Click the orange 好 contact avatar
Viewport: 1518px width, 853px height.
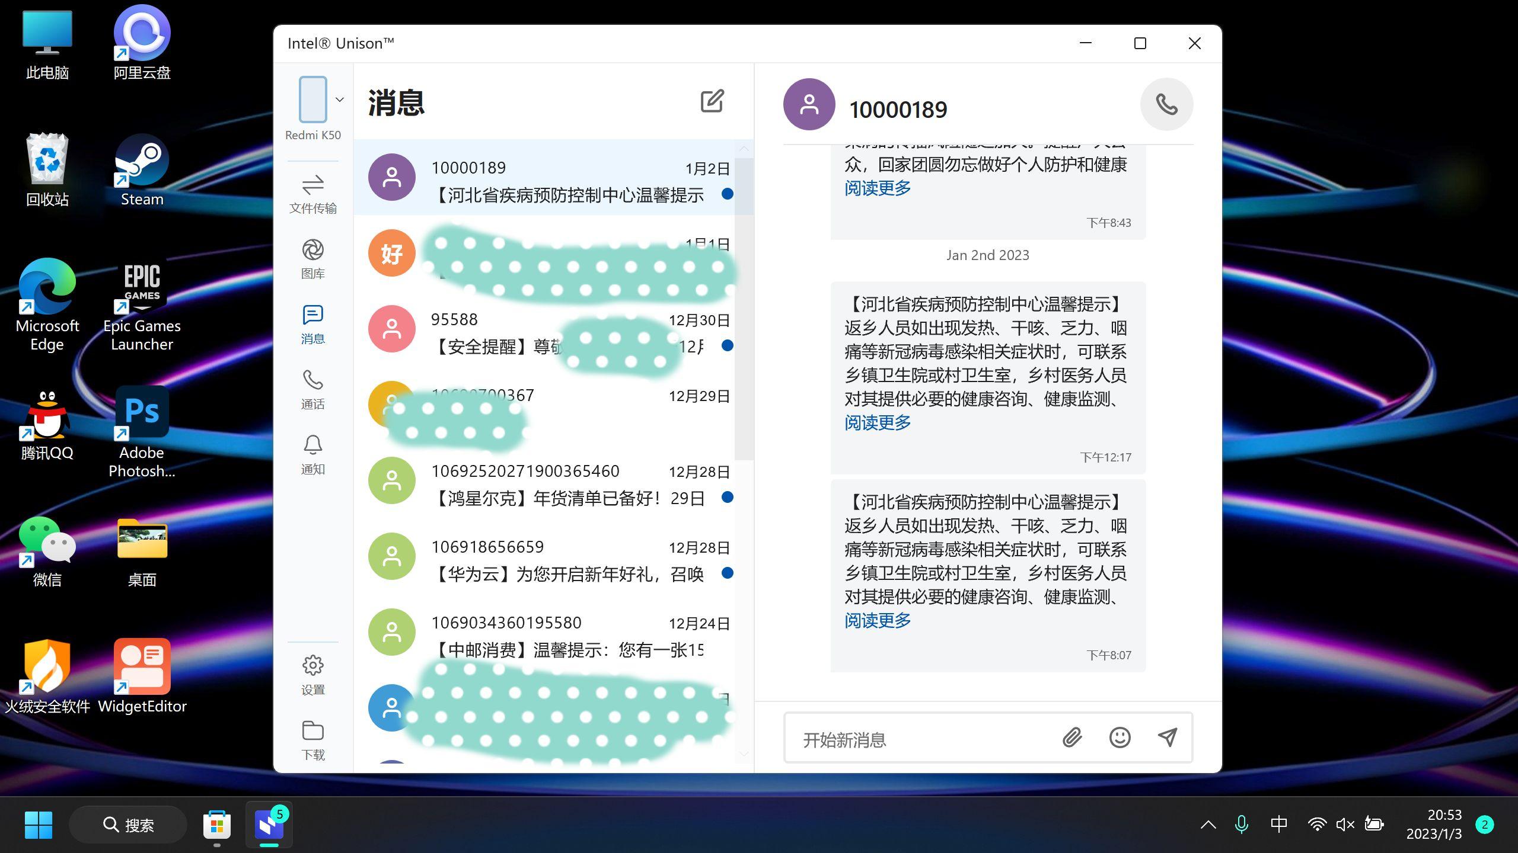(x=391, y=253)
